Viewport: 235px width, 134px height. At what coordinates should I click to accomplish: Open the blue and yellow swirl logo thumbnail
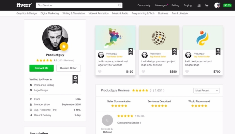click(203, 38)
